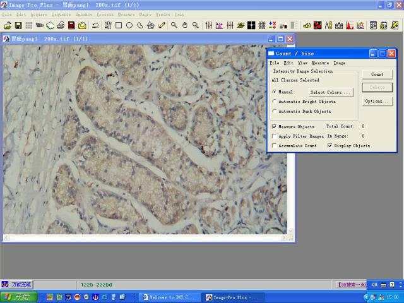Select the magnifying glass zoom tool
Screen dimensions: 404x303
tap(174, 26)
